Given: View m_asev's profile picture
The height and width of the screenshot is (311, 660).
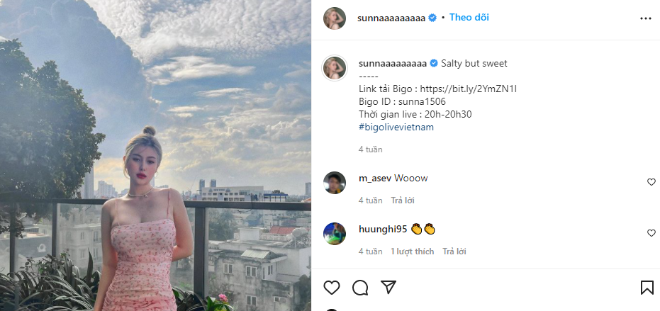Looking at the screenshot, I should click(x=335, y=183).
